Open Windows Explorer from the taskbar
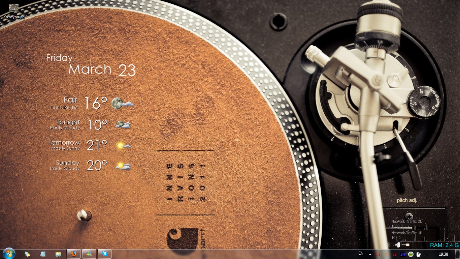 (58, 254)
